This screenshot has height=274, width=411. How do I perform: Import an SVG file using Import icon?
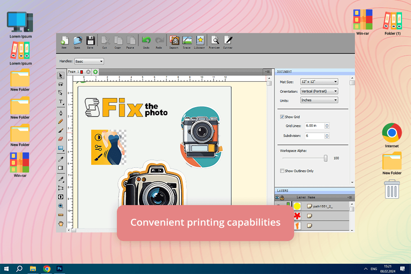coord(174,42)
